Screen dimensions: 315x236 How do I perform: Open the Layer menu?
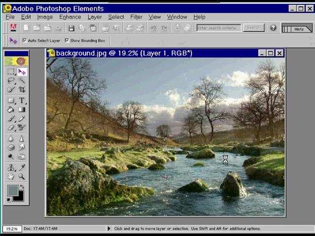(94, 17)
